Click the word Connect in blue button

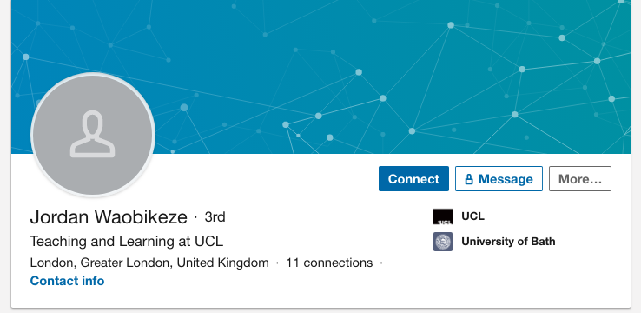pos(413,179)
